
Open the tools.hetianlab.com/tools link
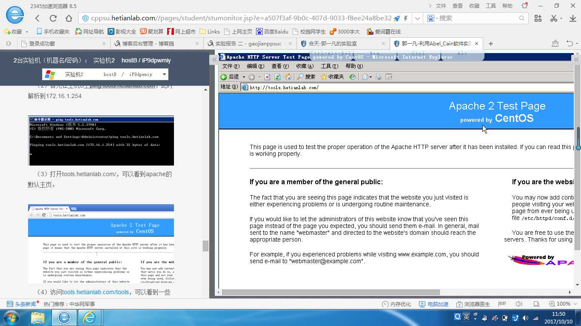[x=96, y=292]
